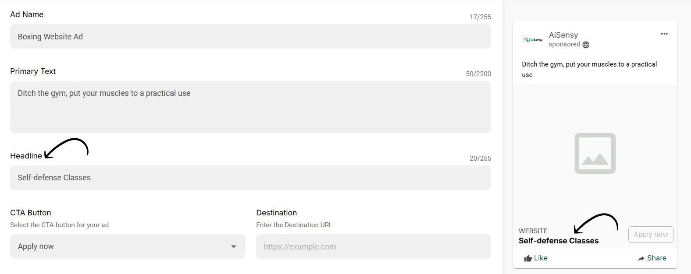Click the globe icon beside sponsored

[586, 45]
